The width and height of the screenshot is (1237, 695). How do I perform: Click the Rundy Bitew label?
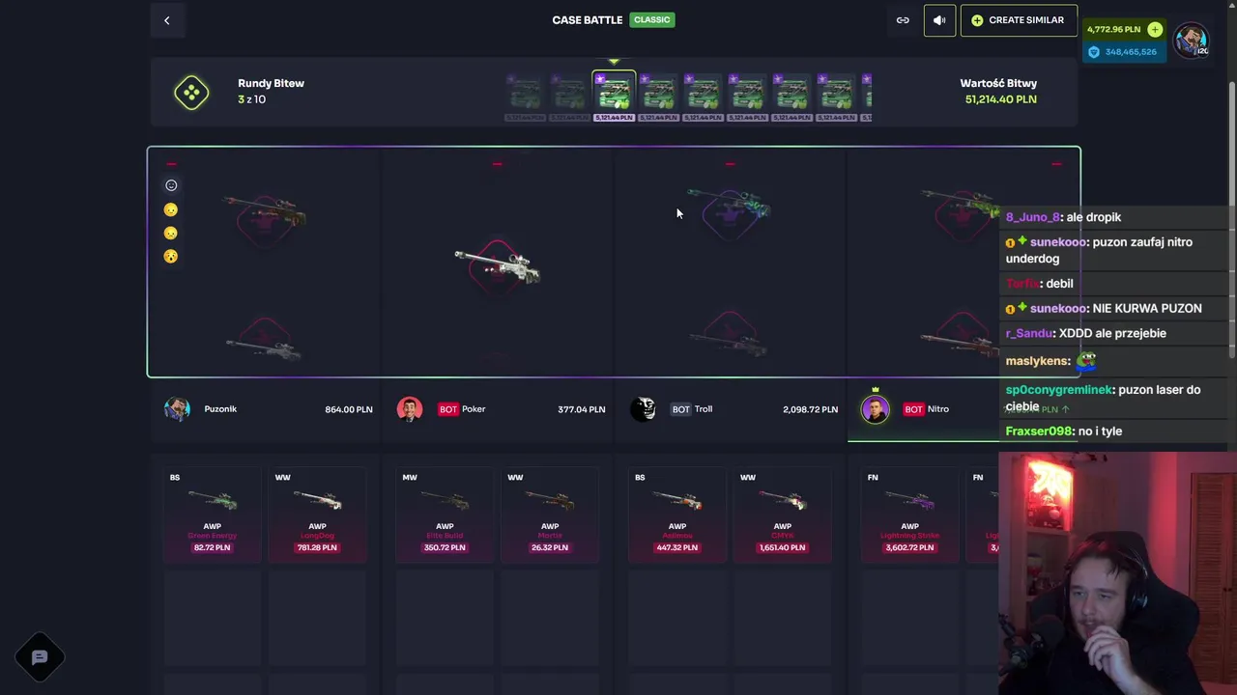tap(271, 83)
